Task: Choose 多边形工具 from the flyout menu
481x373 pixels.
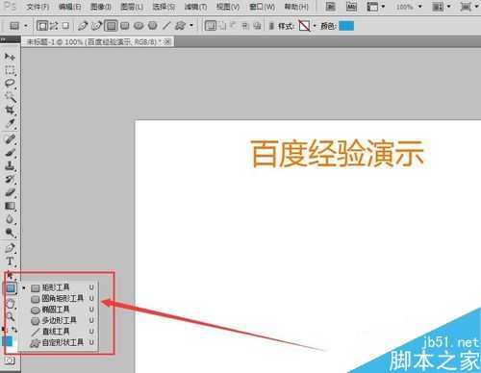Action: click(59, 320)
